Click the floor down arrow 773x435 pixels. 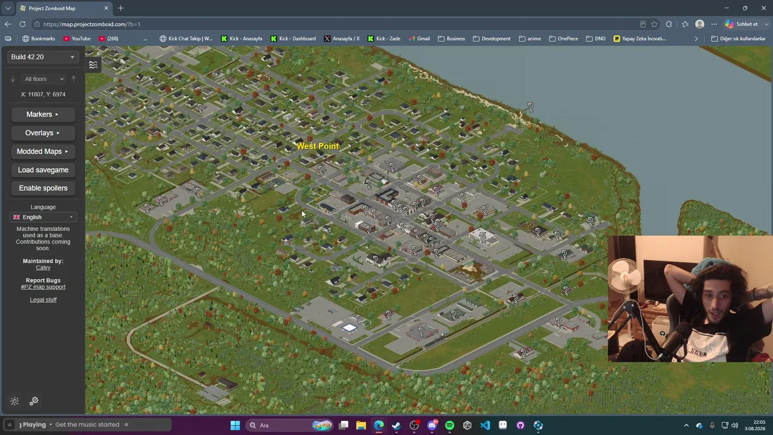[12, 79]
